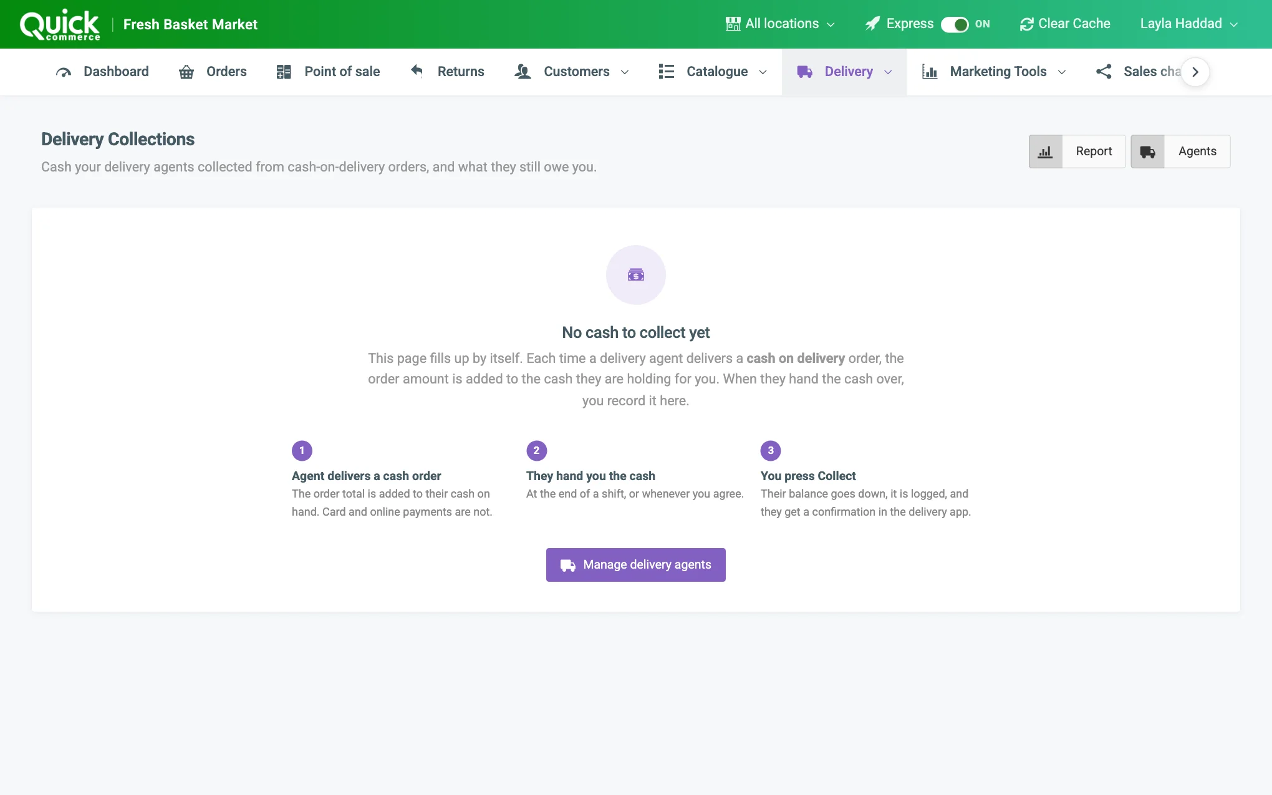Click the Customers person icon

pyautogui.click(x=523, y=72)
